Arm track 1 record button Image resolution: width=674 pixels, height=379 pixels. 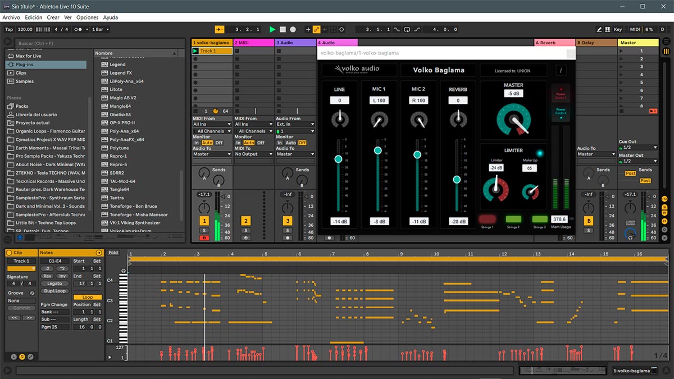click(204, 238)
